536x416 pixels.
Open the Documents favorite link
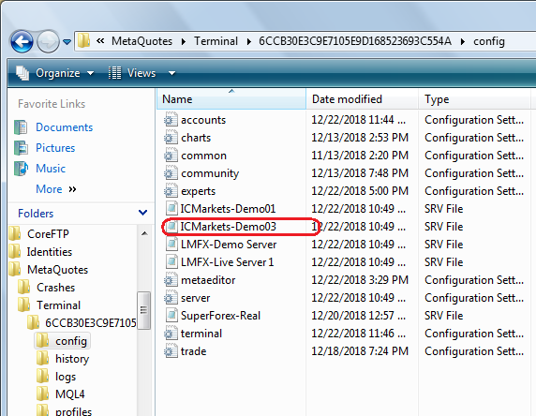click(x=65, y=127)
